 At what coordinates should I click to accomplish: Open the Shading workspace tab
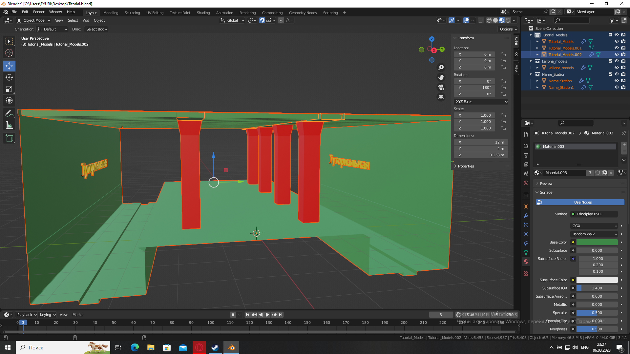click(x=203, y=13)
